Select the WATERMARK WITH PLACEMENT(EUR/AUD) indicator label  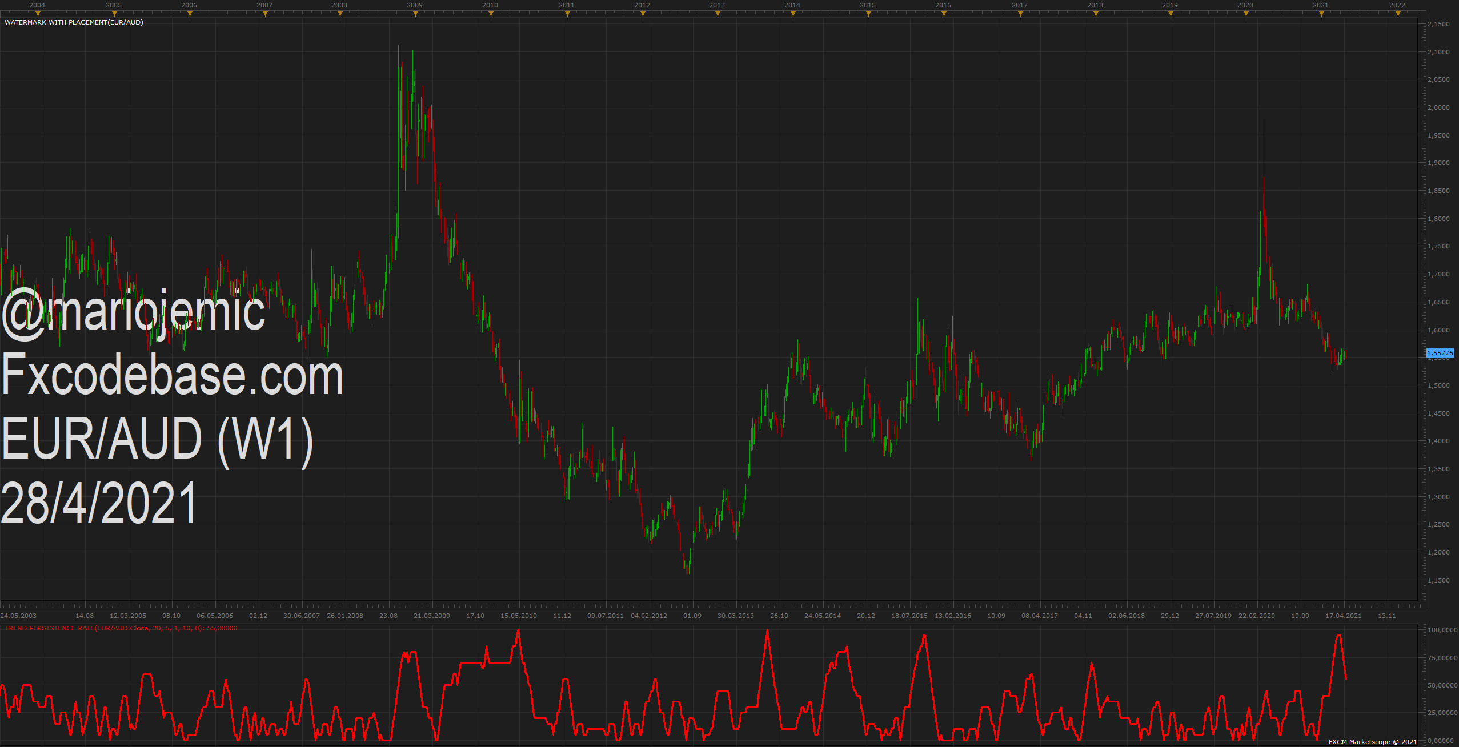tap(74, 22)
